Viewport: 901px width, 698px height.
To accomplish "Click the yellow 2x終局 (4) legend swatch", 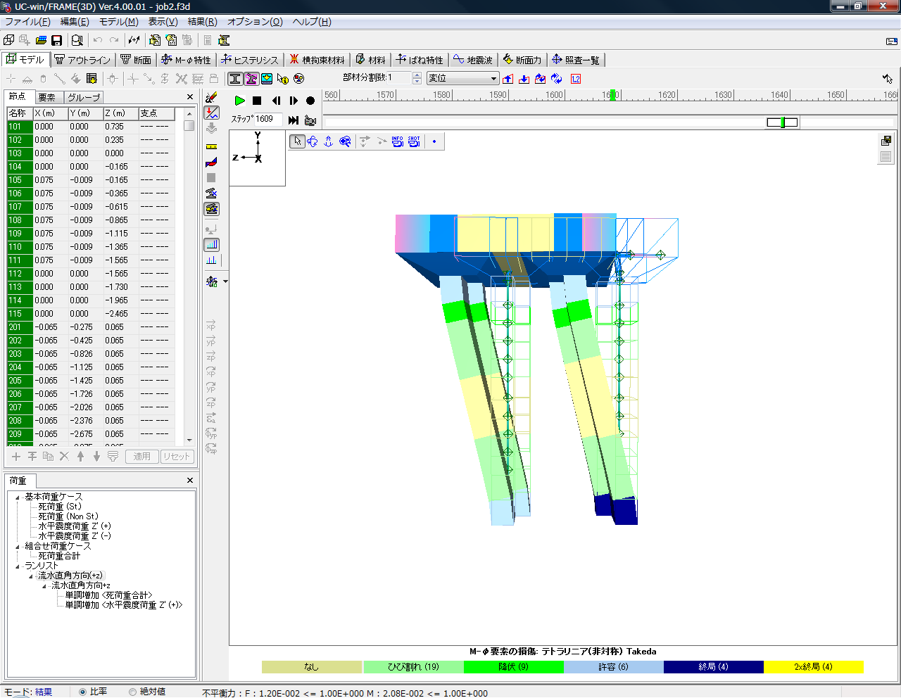I will click(813, 667).
